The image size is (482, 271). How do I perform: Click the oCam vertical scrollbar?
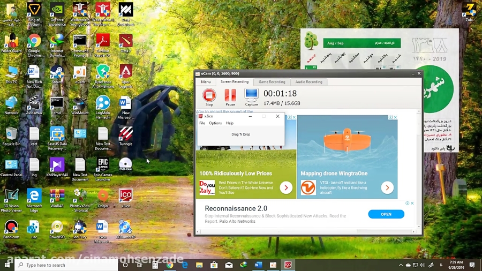click(x=419, y=168)
